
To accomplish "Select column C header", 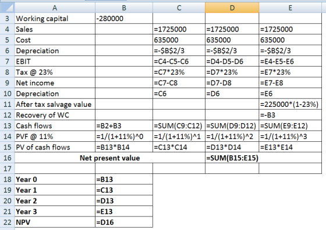I will pos(179,8).
